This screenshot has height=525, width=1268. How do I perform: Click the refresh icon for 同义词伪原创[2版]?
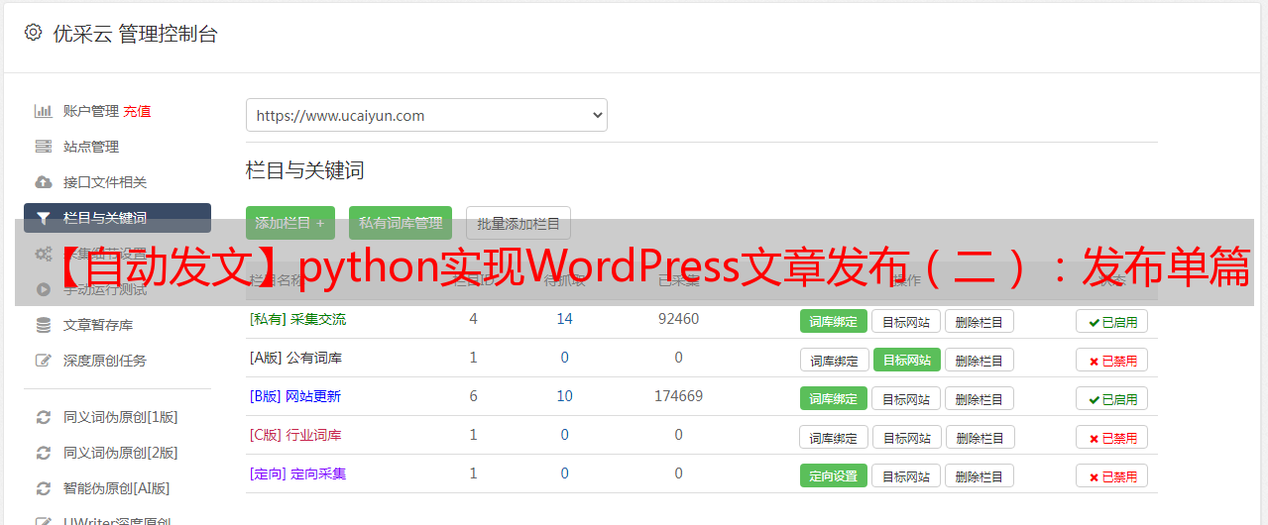(43, 453)
